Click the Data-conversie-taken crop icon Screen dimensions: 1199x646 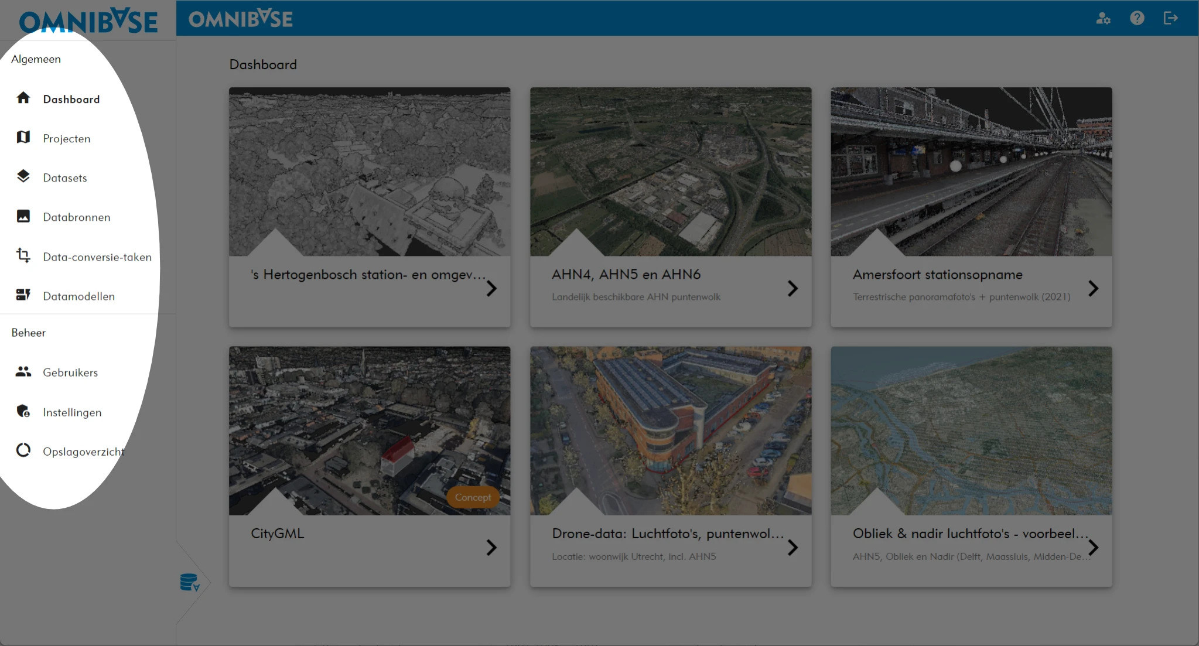click(23, 255)
